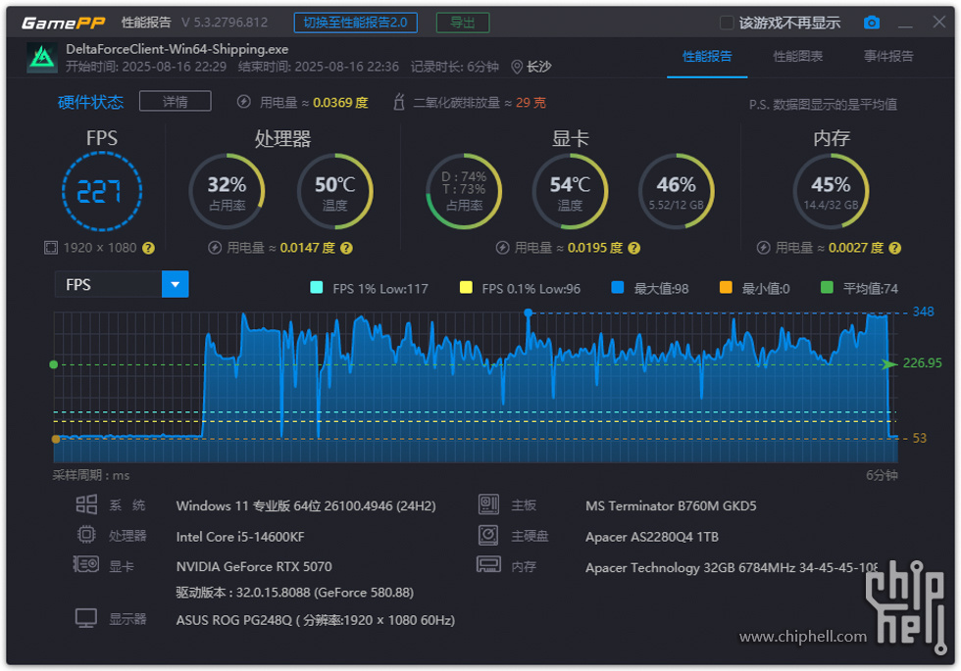Click the ASUS ROG PG248Q display text
This screenshot has width=961, height=671.
click(x=316, y=620)
